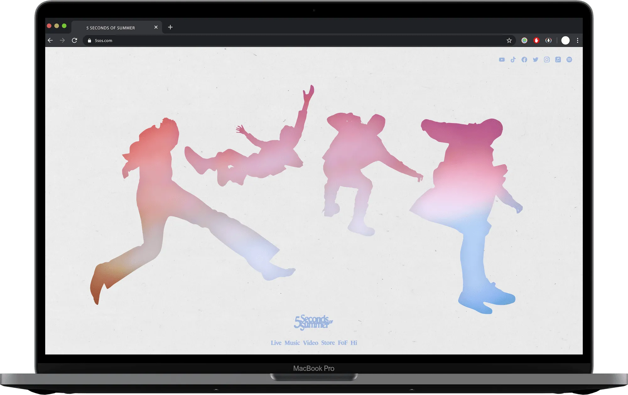Open the TikTok social icon
Screen dimensions: 628x395
[513, 60]
